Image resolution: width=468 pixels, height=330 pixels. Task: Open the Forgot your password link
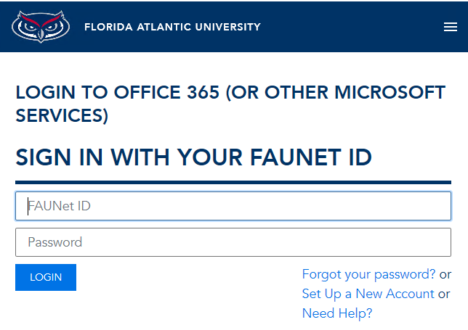pyautogui.click(x=368, y=274)
